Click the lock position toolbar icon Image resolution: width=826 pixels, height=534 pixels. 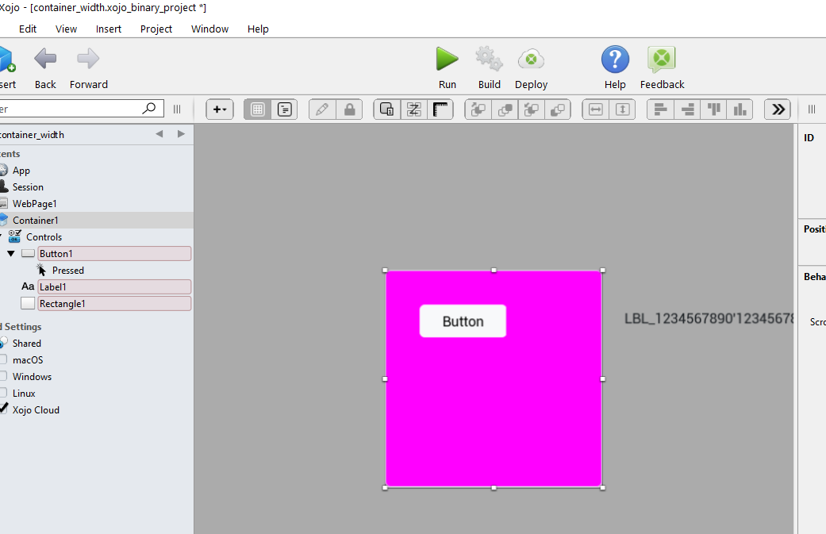click(x=348, y=109)
